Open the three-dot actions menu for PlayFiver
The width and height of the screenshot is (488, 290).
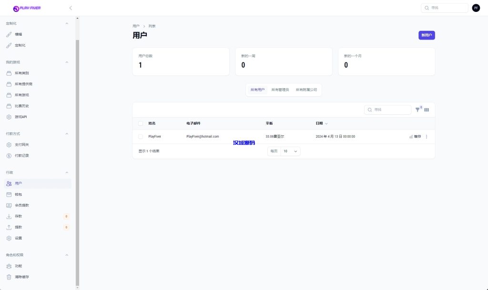427,137
